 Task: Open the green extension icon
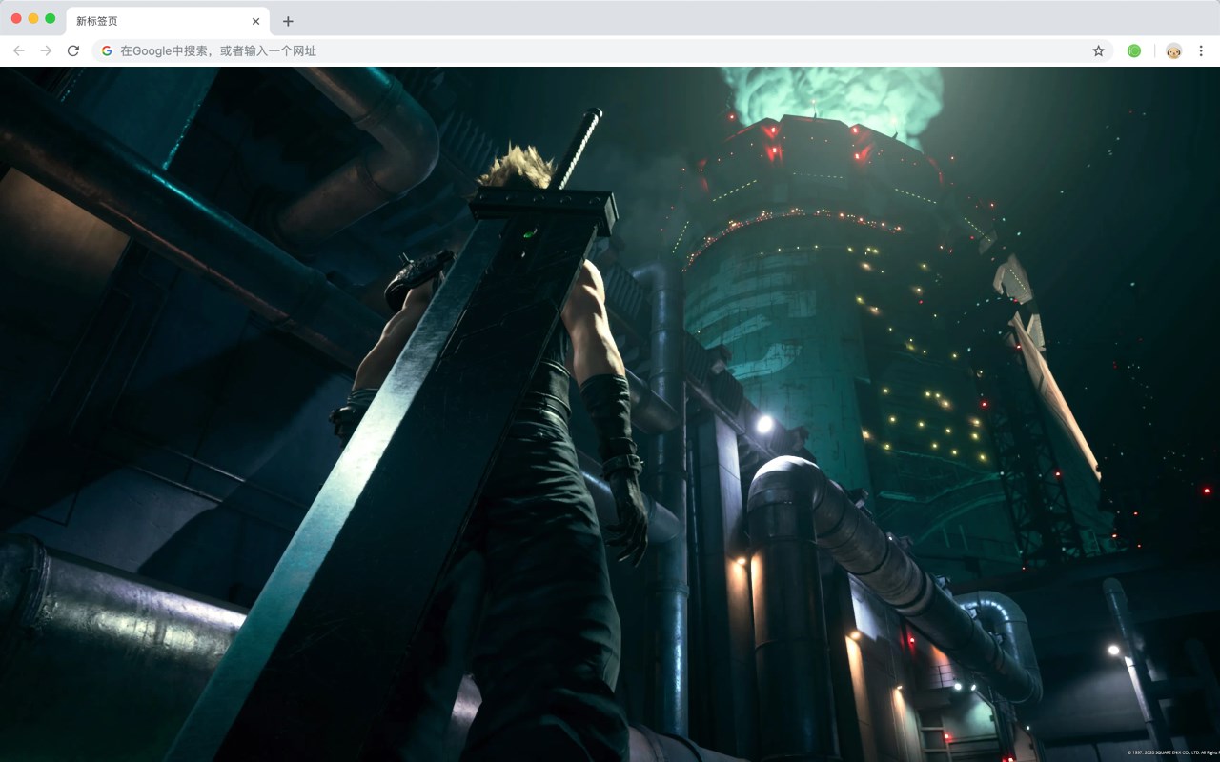click(1134, 50)
